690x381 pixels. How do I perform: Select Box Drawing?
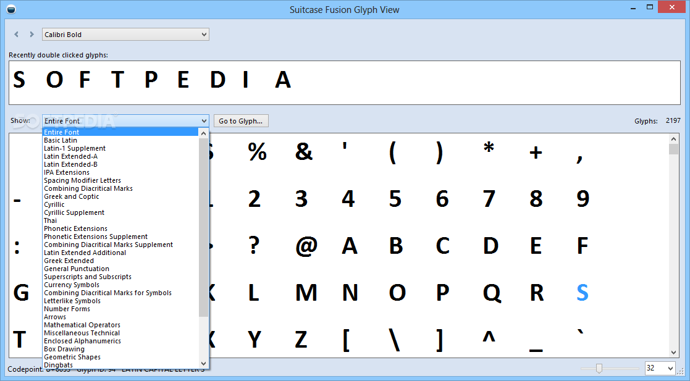tap(120, 349)
